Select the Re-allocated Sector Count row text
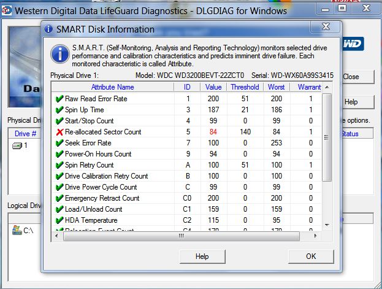This screenshot has width=382, height=289. (103, 132)
